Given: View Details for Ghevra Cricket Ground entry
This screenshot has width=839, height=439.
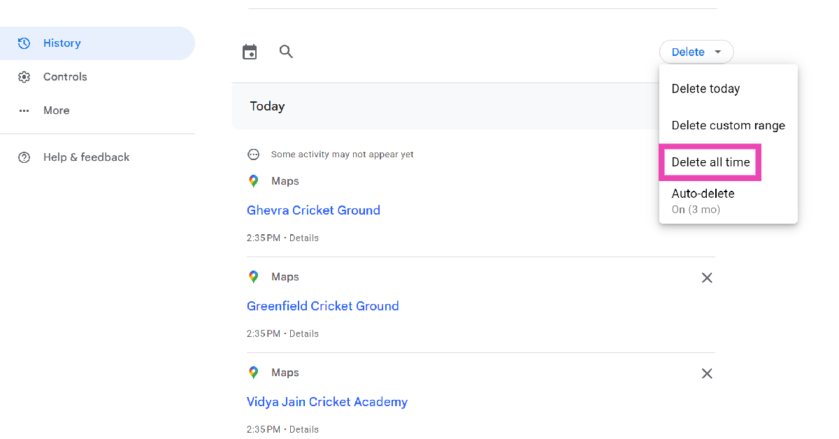Looking at the screenshot, I should click(x=304, y=238).
